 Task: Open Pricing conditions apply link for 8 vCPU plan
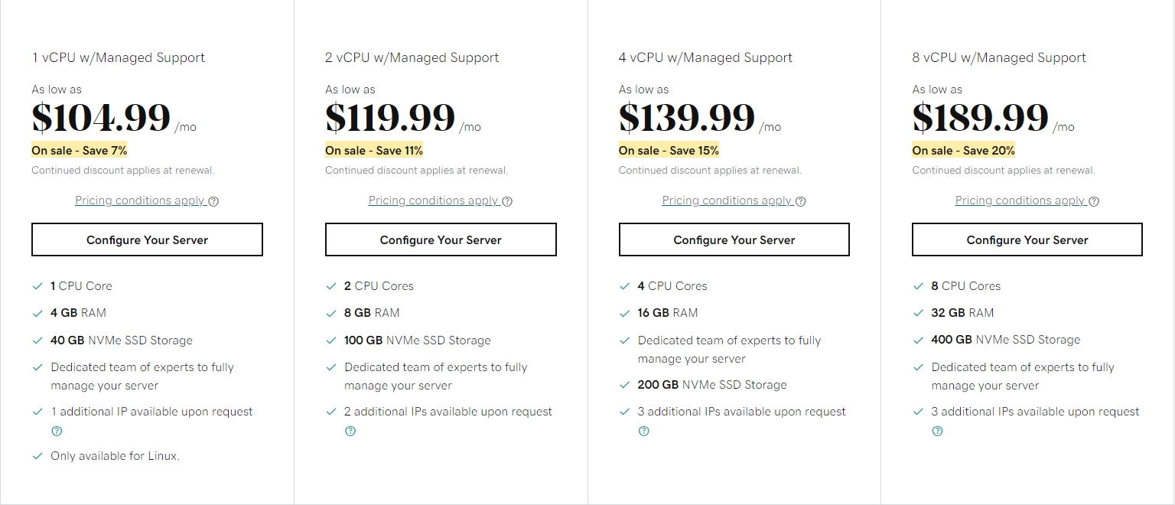1020,200
